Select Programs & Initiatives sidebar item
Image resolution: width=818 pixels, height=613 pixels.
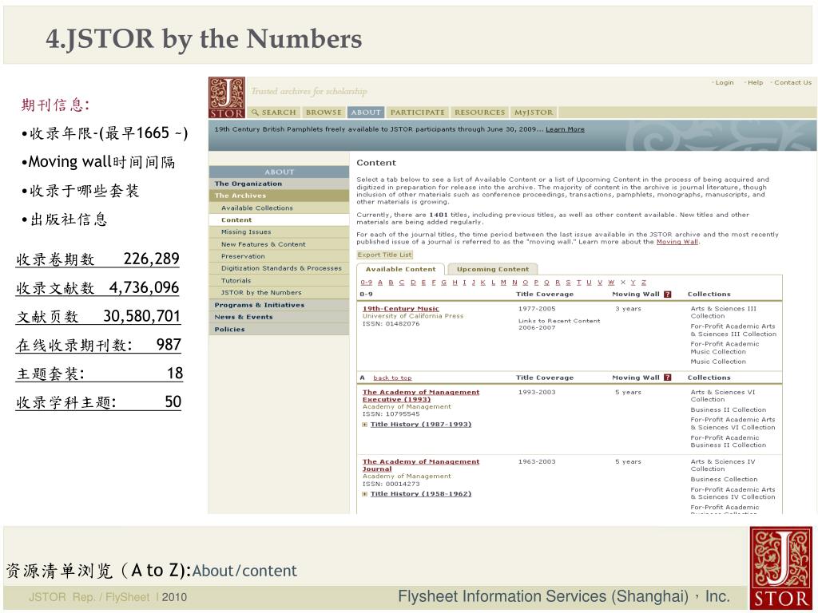tap(279, 305)
